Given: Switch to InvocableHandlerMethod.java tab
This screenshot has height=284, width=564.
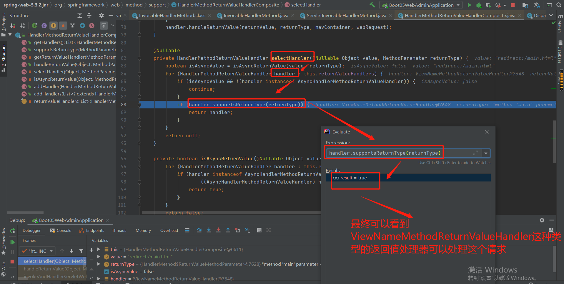Looking at the screenshot, I should (x=255, y=15).
